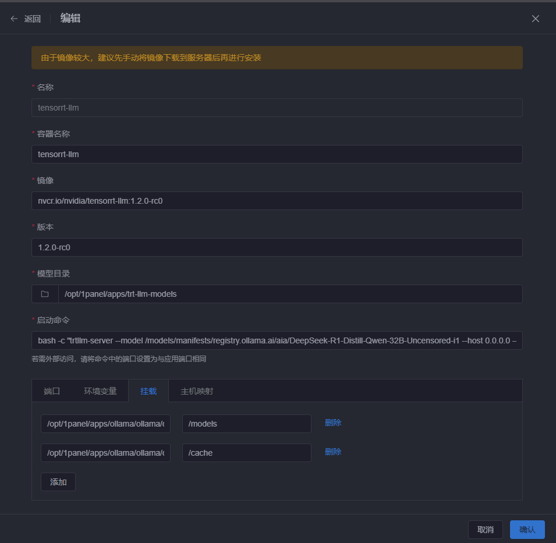The image size is (556, 543).
Task: Open the 环境变量 tab
Action: pyautogui.click(x=100, y=391)
